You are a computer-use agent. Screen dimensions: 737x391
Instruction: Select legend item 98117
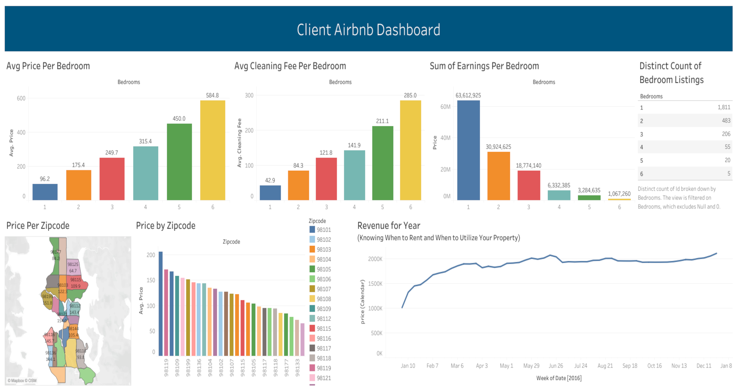click(x=321, y=348)
